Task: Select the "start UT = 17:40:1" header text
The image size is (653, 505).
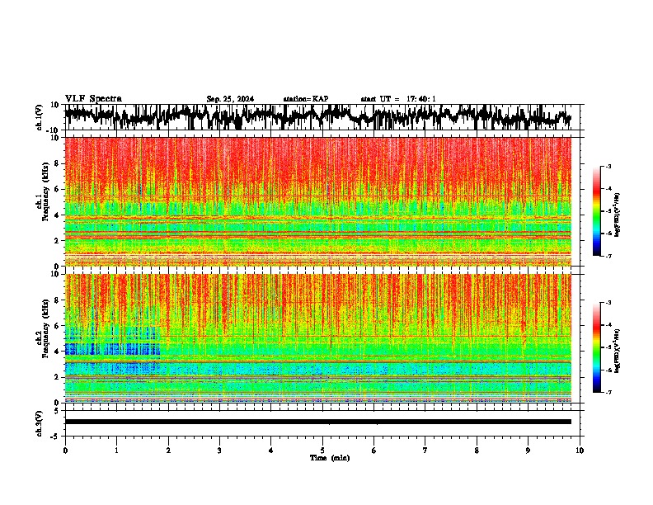Action: (398, 99)
